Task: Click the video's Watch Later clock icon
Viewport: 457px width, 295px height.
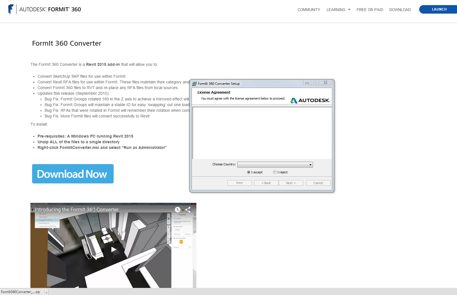Action: click(178, 210)
